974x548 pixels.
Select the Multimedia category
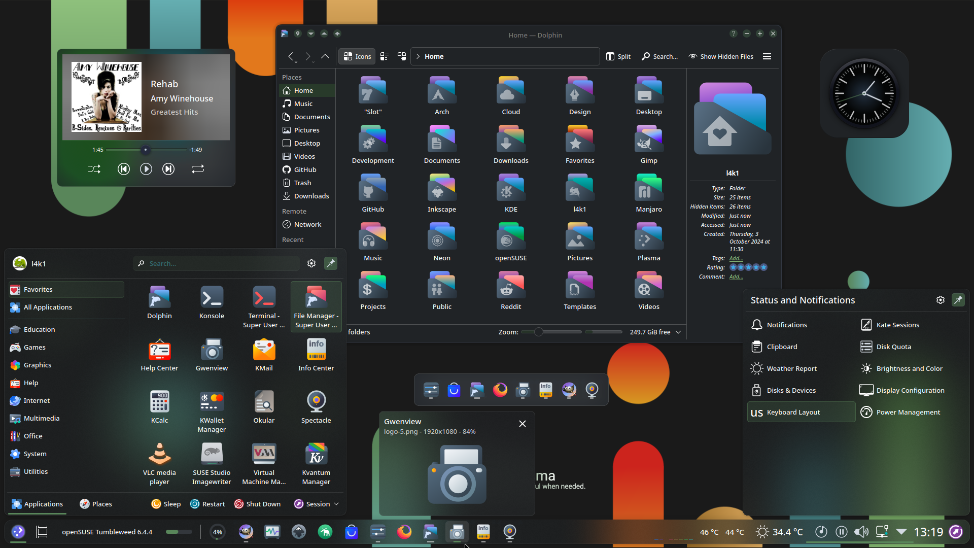point(66,418)
